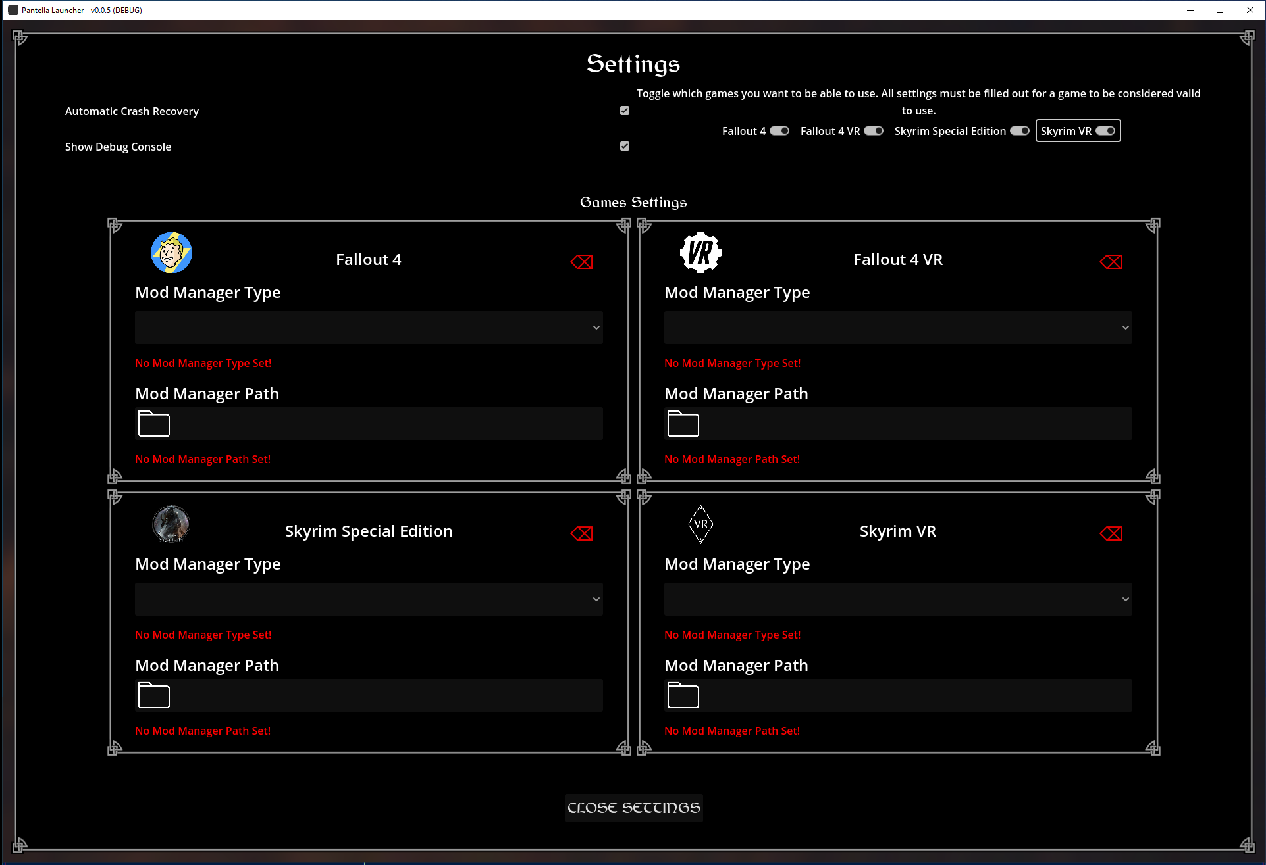
Task: Click the Vault Boy Fallout 4 icon
Action: (x=171, y=253)
